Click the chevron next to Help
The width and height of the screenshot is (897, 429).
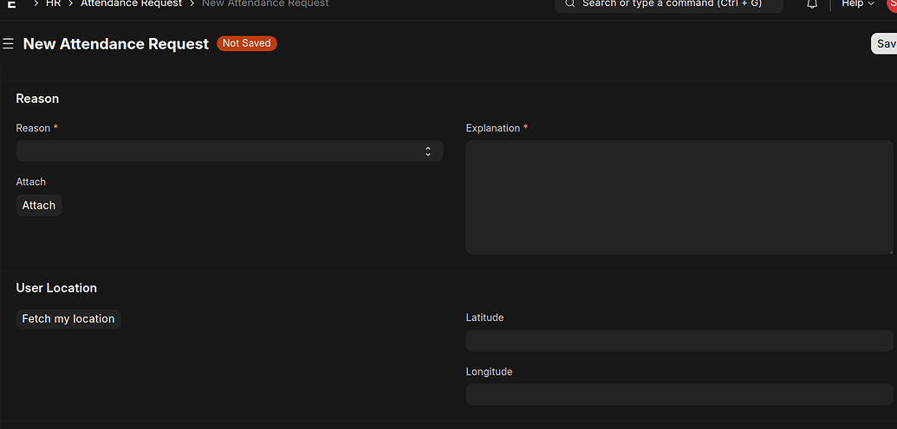(871, 3)
